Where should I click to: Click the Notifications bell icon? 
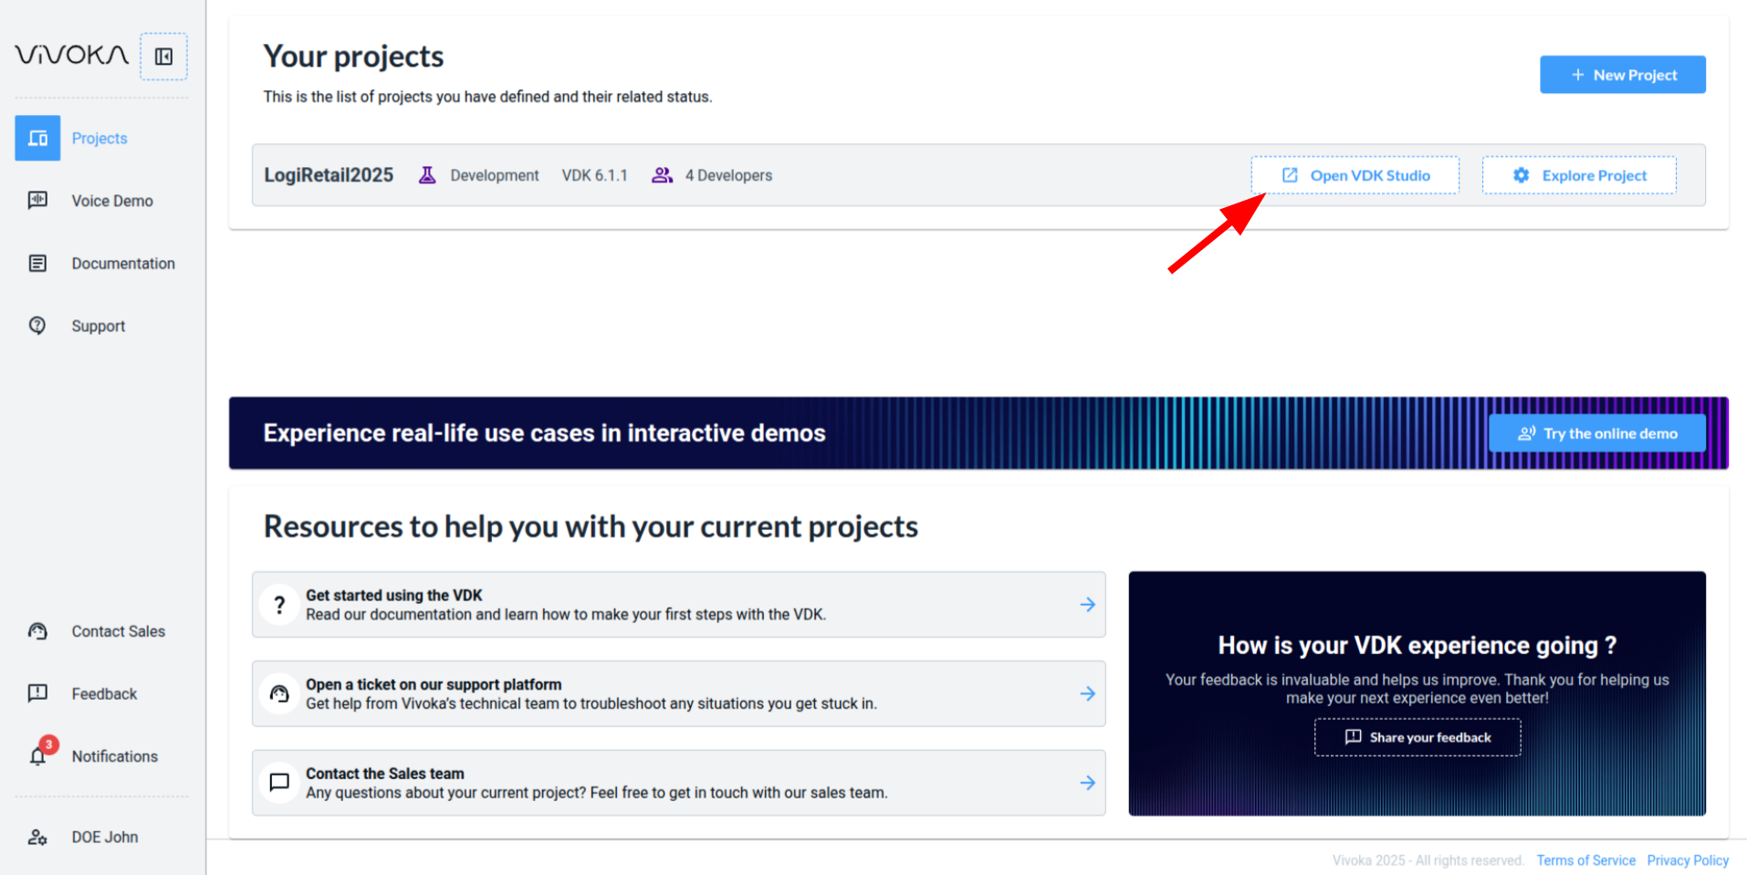coord(37,756)
